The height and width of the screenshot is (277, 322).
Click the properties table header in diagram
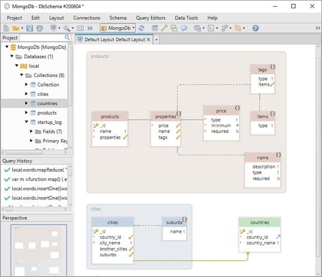tap(166, 117)
